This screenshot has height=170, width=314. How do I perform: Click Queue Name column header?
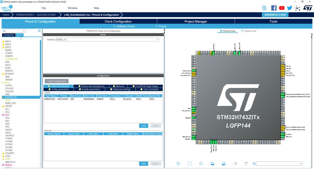coord(54,134)
